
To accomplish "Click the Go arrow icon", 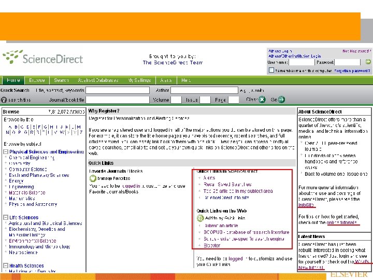I will coord(281,100).
